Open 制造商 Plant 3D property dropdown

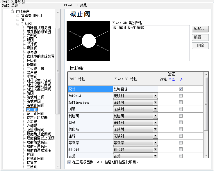coord(155,116)
